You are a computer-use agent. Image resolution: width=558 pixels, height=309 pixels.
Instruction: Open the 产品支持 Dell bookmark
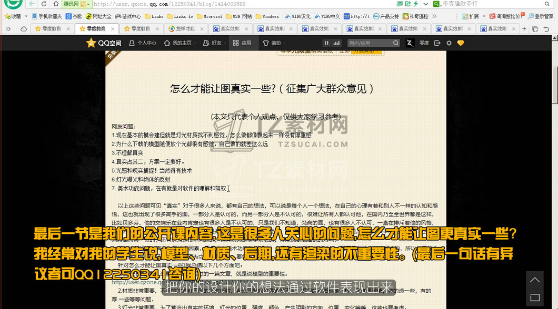pyautogui.click(x=386, y=16)
